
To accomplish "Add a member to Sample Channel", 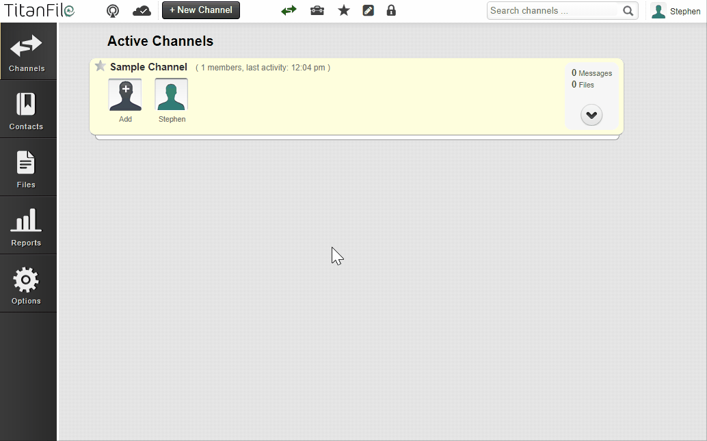I will pyautogui.click(x=125, y=96).
